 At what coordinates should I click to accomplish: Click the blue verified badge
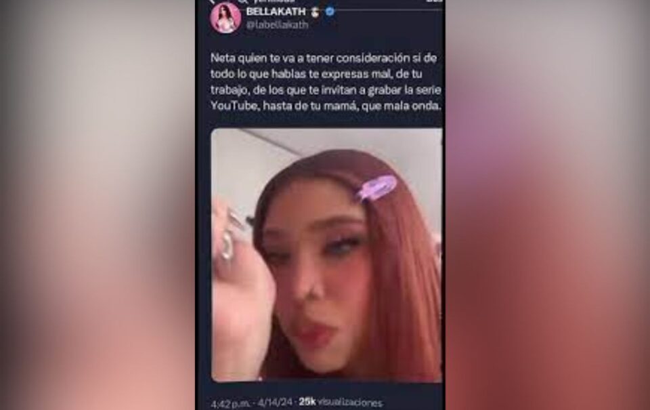330,12
